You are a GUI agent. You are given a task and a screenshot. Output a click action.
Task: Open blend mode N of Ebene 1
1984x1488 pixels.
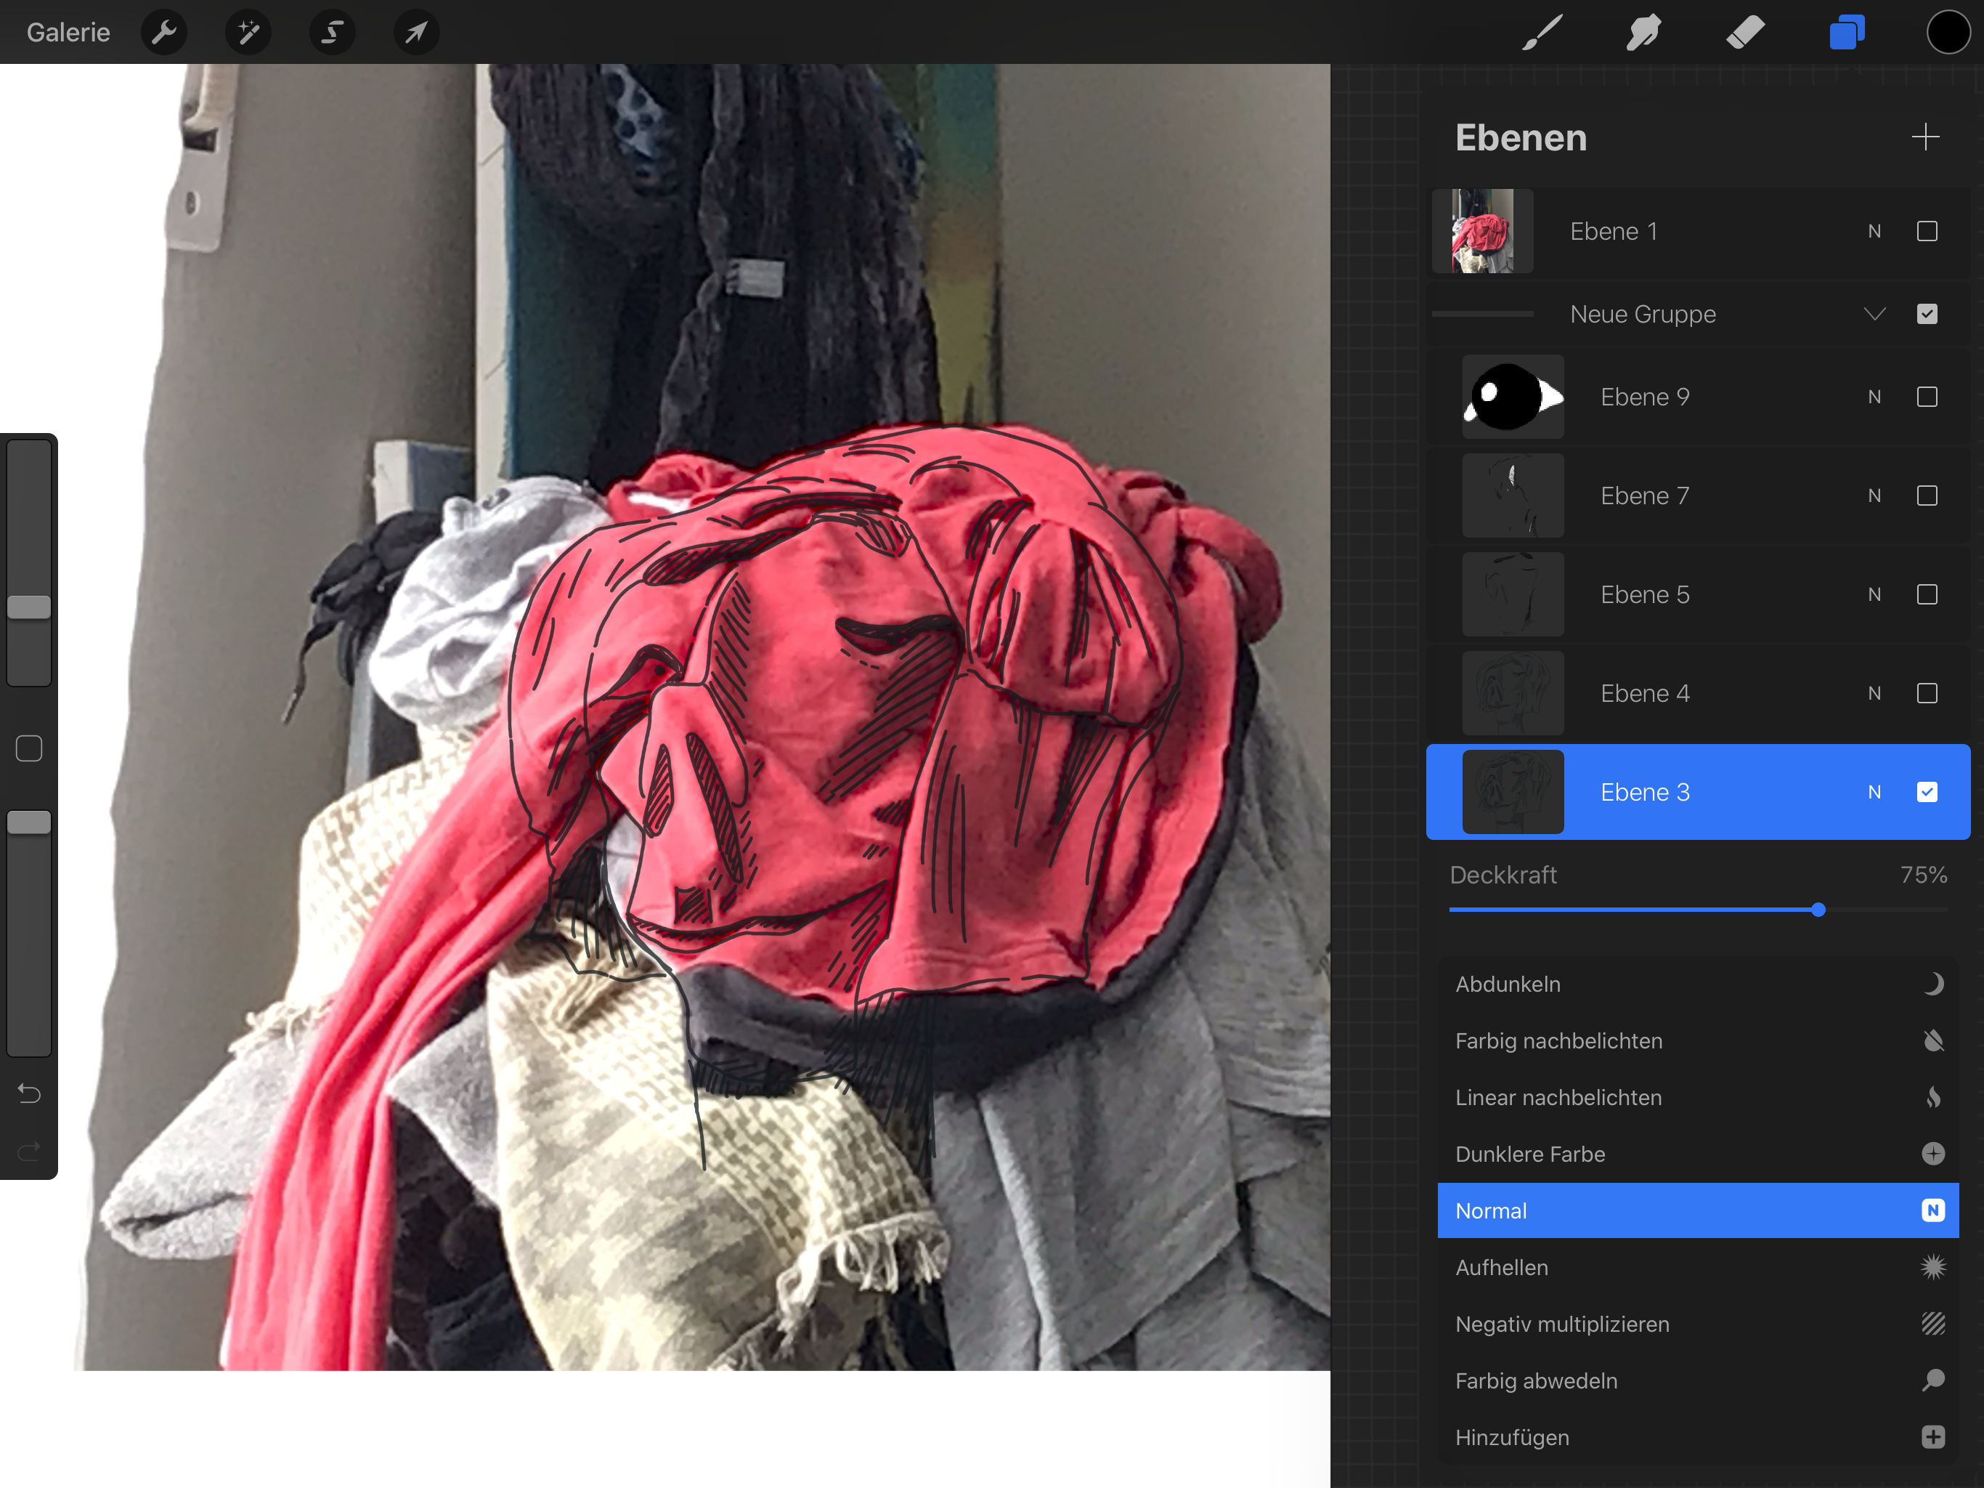coord(1874,232)
